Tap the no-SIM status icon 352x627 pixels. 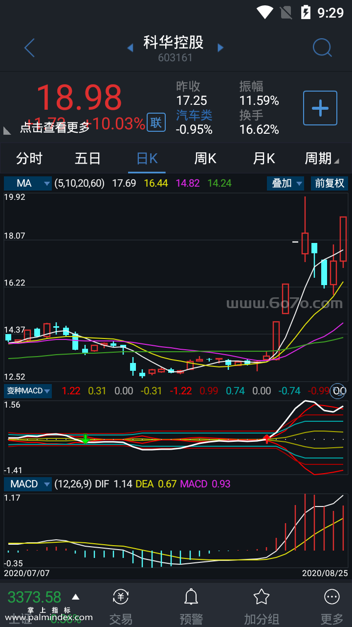(x=286, y=12)
